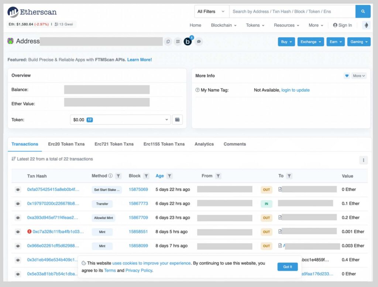Click the wallet icon next to the token dropdown
Viewport: 378px width, 287px height.
(x=178, y=119)
